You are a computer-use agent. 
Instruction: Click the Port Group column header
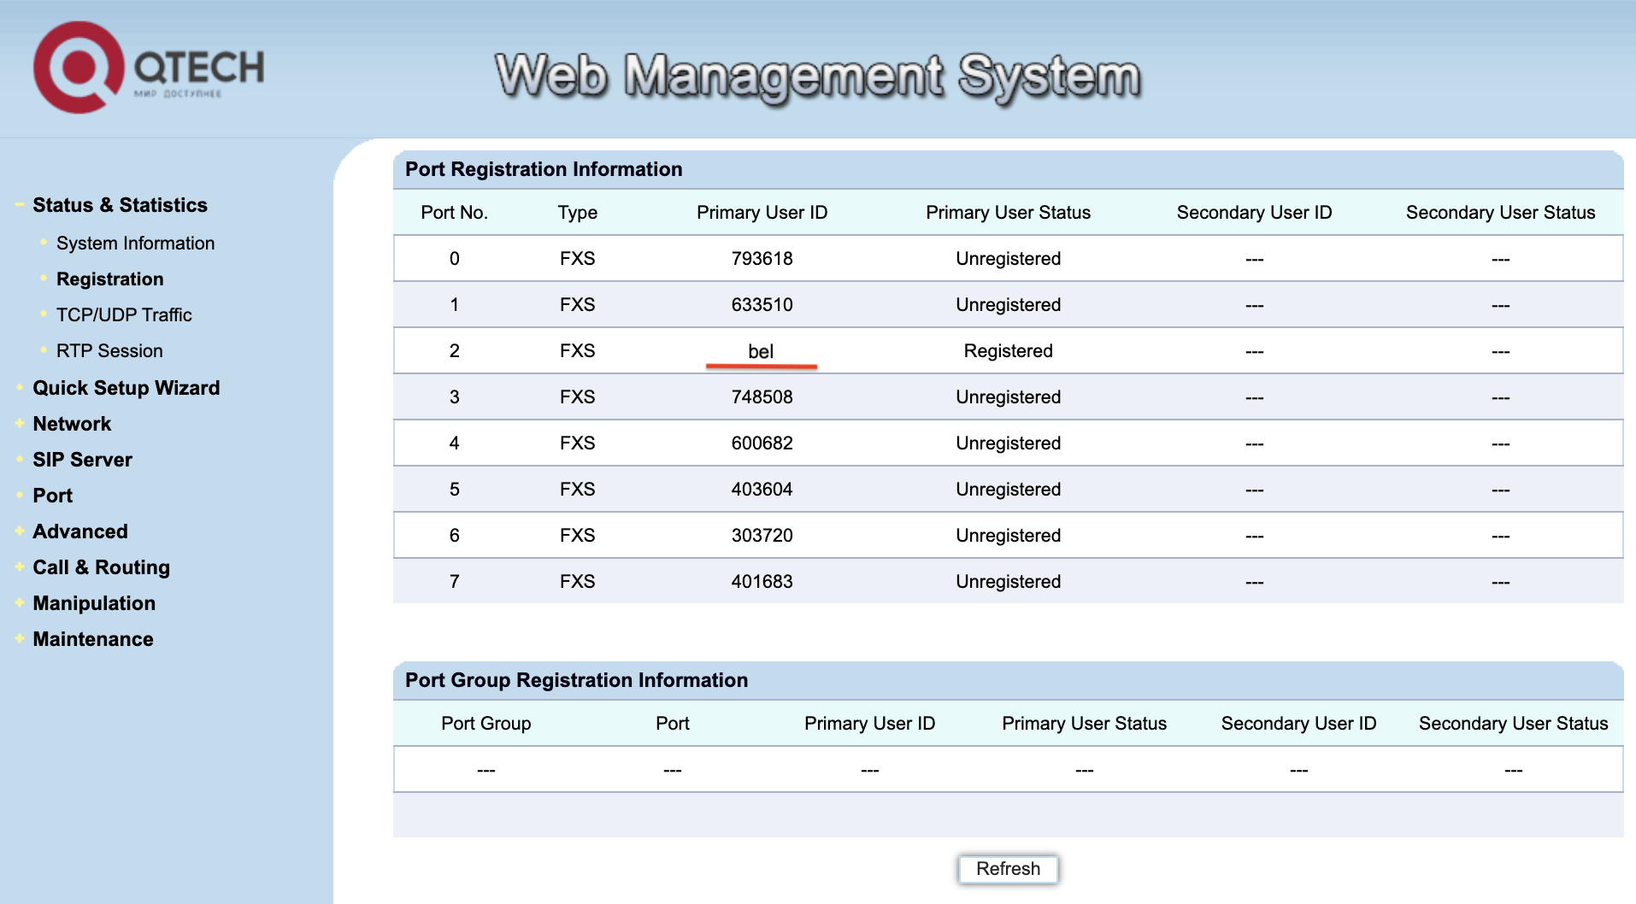486,724
